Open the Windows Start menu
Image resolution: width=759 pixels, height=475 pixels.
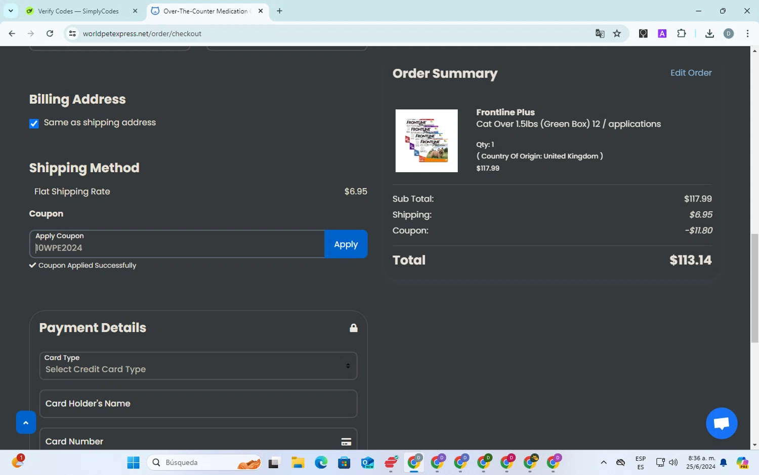tap(133, 462)
